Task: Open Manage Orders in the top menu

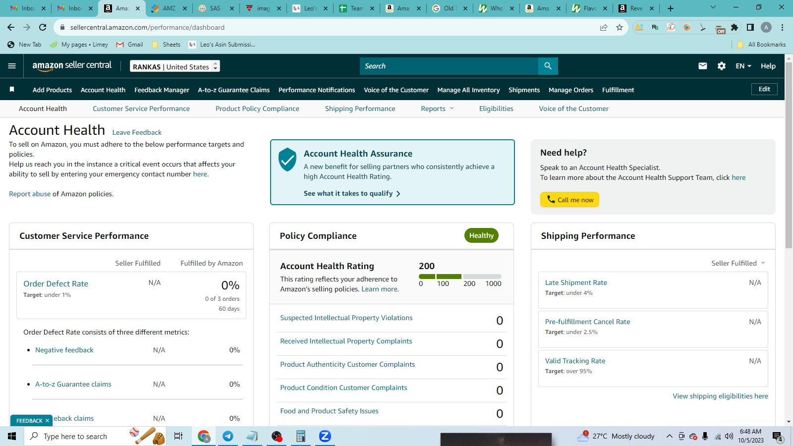Action: [571, 90]
